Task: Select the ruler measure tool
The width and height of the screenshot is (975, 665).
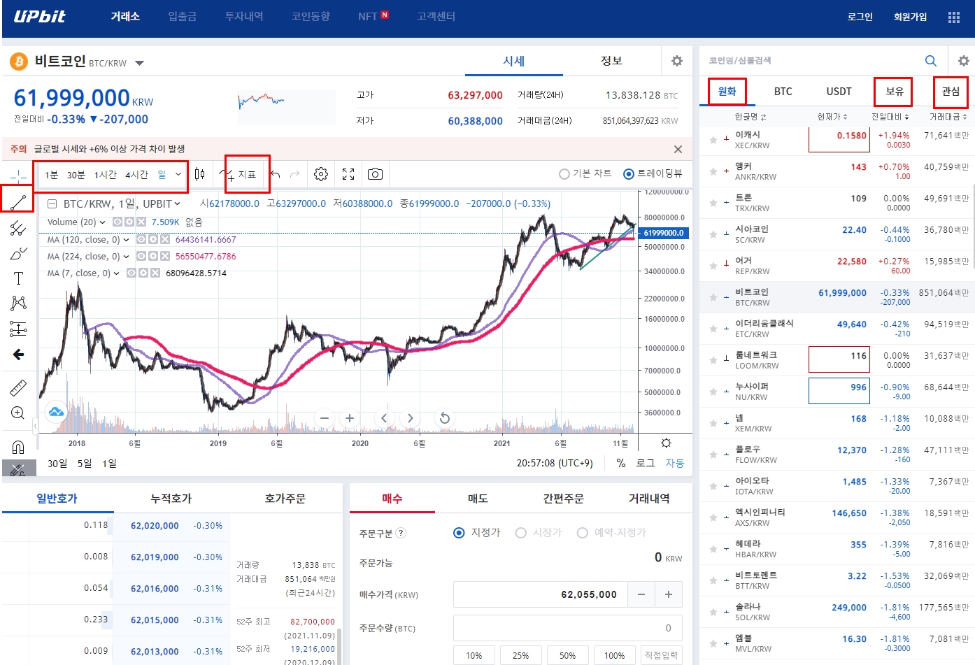Action: 18,387
